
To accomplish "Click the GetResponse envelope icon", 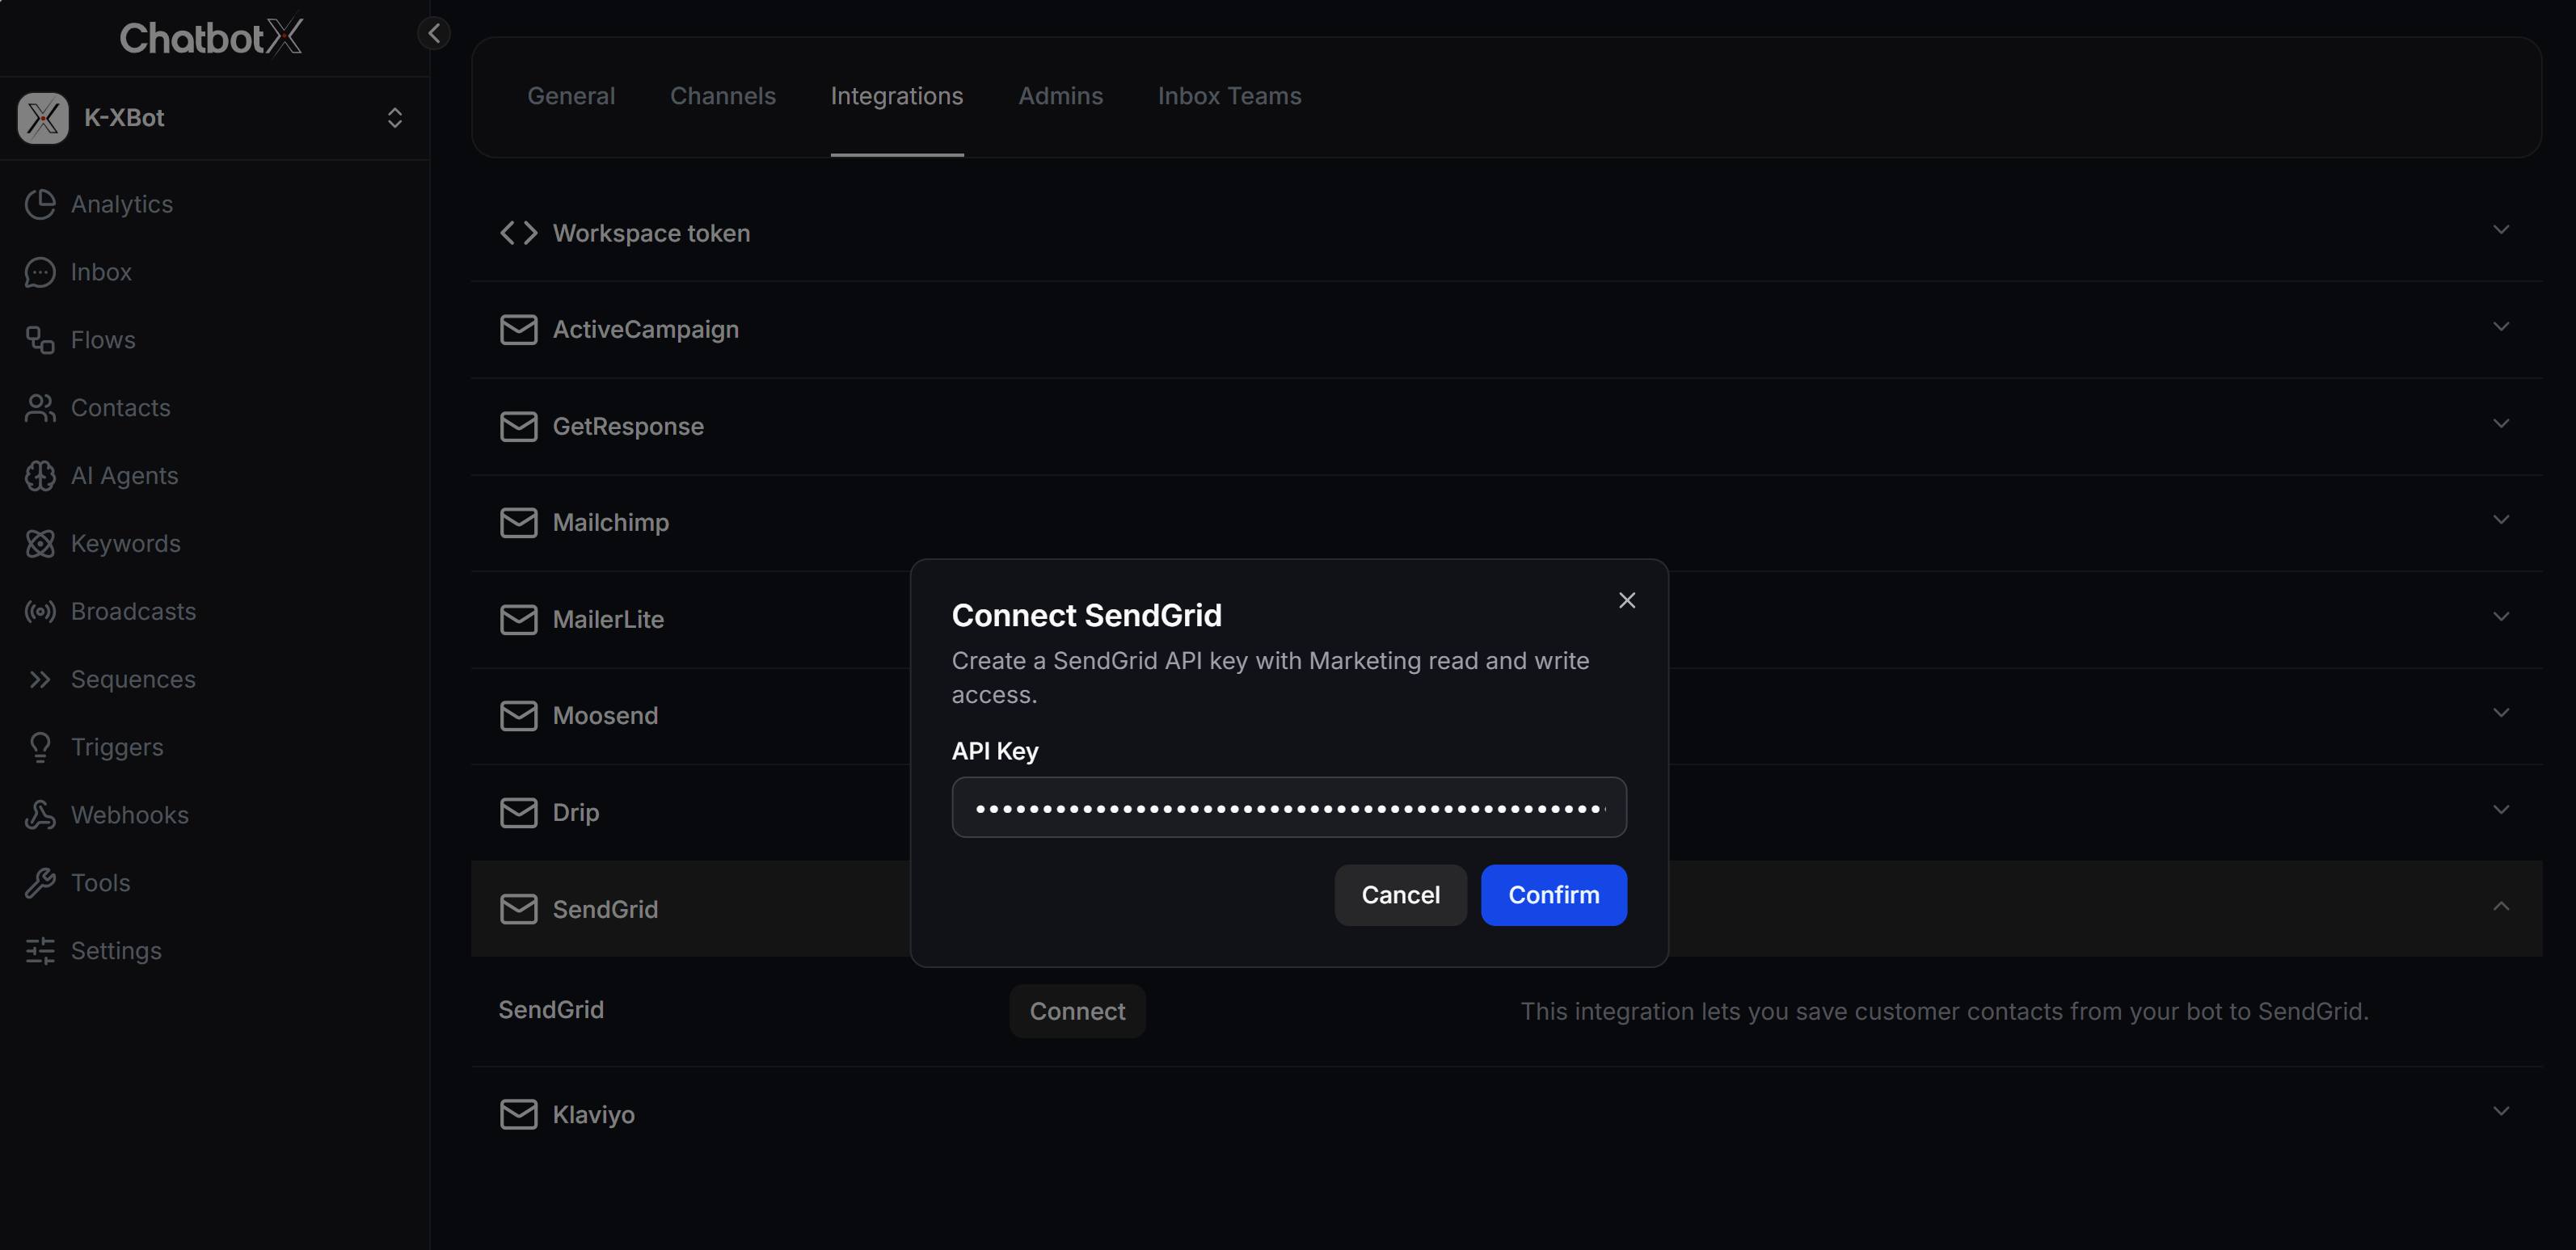I will pos(518,427).
